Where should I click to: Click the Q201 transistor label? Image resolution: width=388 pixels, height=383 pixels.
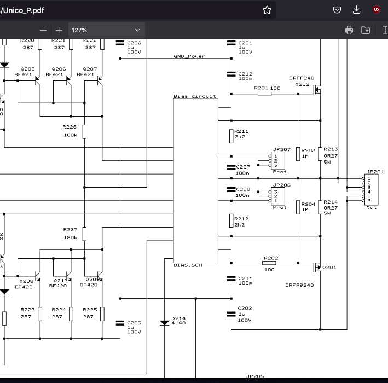click(329, 268)
